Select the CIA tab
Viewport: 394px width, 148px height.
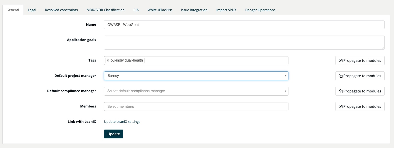136,10
